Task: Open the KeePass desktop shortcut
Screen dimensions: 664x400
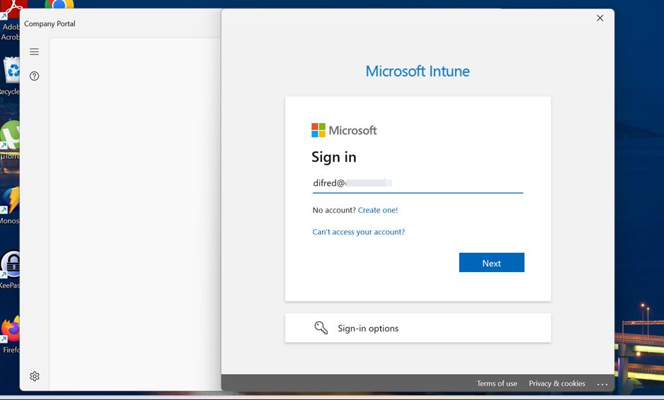Action: (11, 265)
